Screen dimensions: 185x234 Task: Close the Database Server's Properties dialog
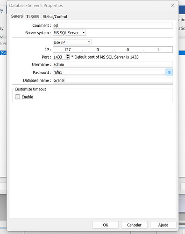pos(173,6)
